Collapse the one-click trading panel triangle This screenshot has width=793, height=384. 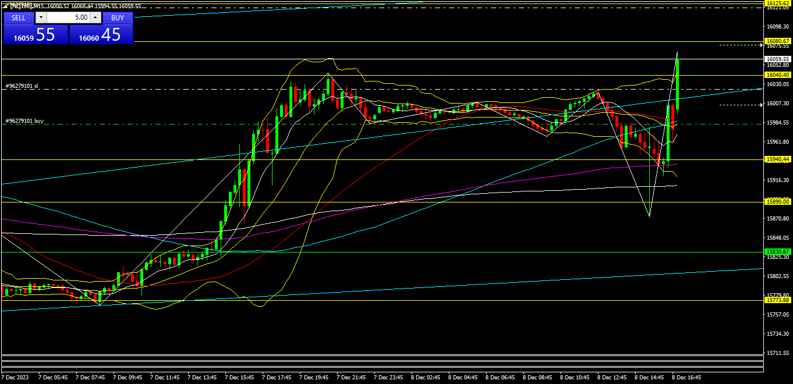(x=5, y=6)
